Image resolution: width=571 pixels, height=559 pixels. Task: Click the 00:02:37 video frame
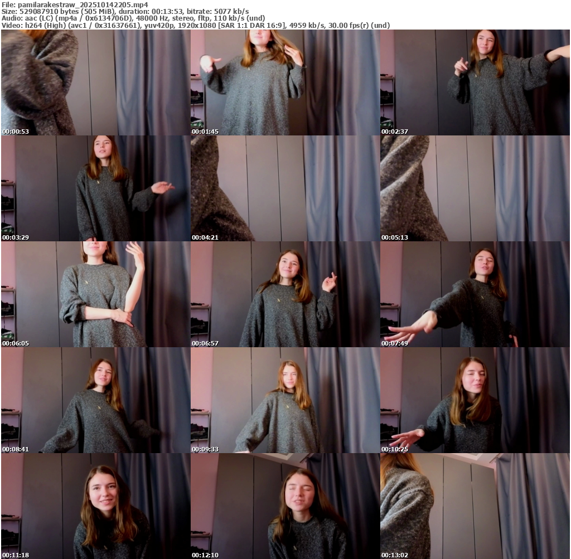click(475, 82)
